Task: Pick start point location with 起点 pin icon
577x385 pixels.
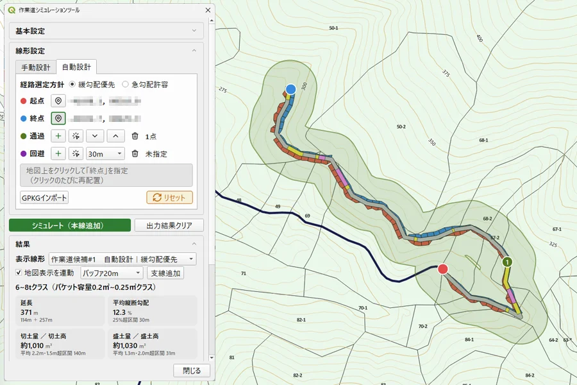Action: [58, 101]
